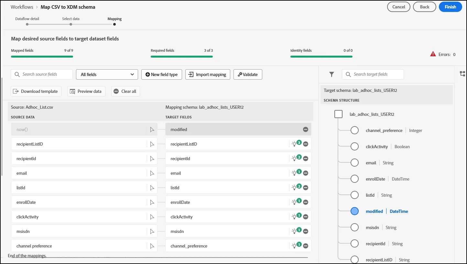The width and height of the screenshot is (467, 264).
Task: Show mapping suggestions for enrollDate target
Action: pyautogui.click(x=296, y=202)
